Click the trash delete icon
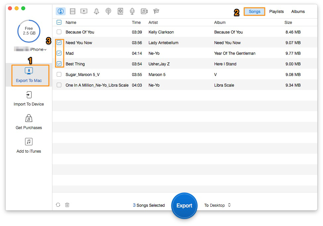The width and height of the screenshot is (323, 226). pos(67,205)
